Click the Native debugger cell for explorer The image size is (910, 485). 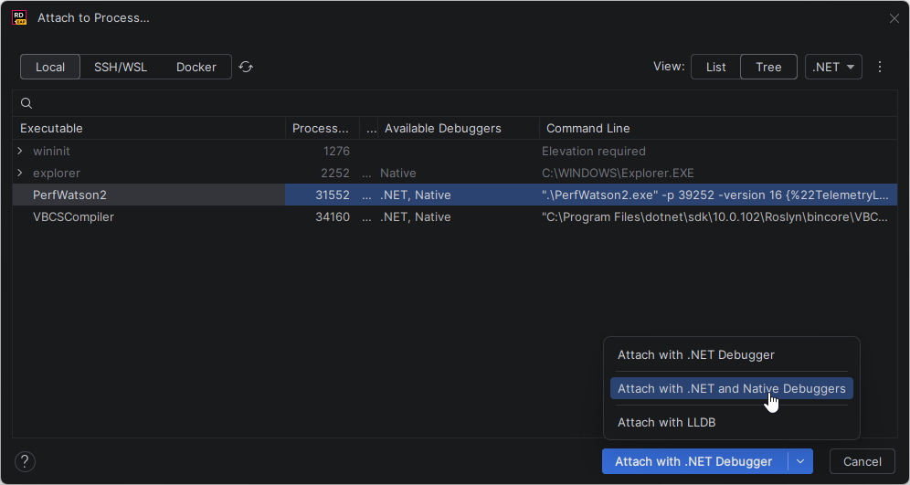pyautogui.click(x=398, y=173)
